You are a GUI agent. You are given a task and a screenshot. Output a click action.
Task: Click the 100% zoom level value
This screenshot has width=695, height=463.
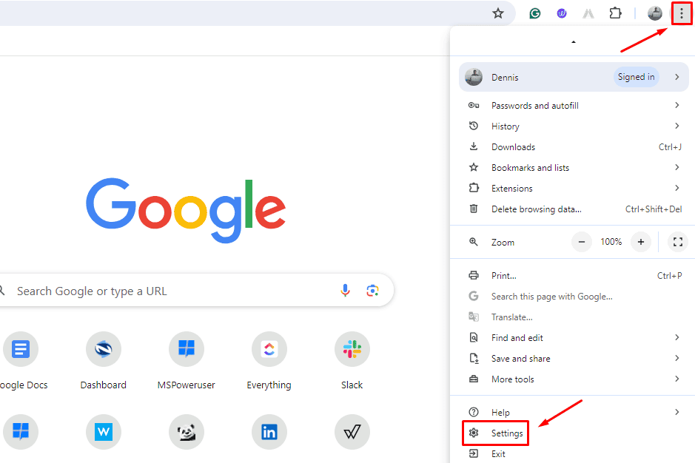click(611, 242)
